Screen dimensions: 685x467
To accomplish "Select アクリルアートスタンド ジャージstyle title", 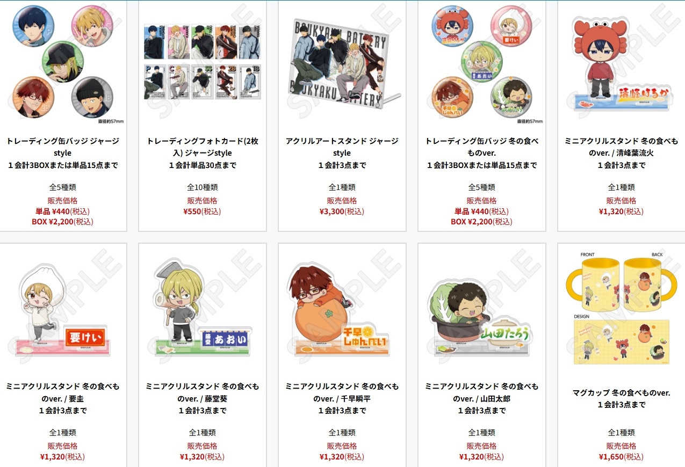I will [x=342, y=147].
